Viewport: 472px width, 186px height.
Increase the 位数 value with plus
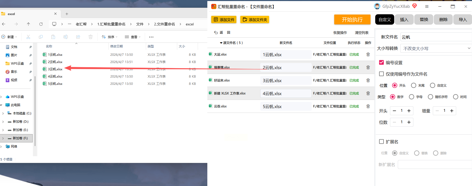409,122
